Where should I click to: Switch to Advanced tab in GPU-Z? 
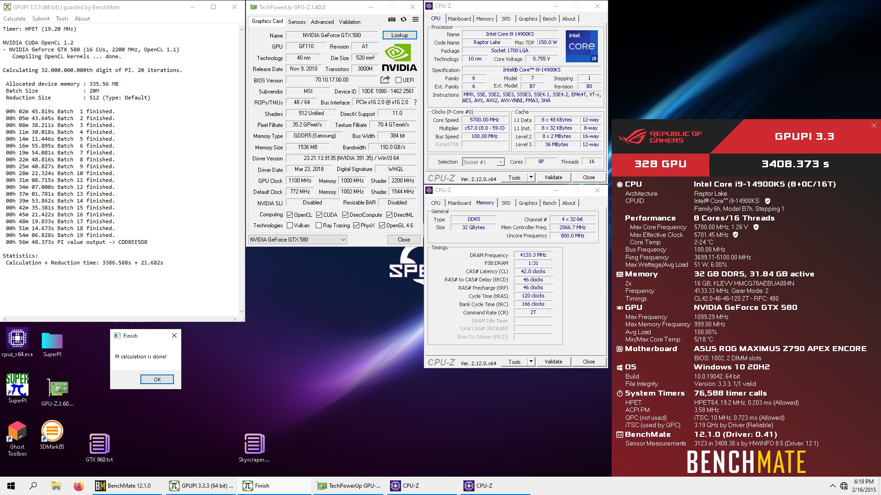tap(322, 22)
